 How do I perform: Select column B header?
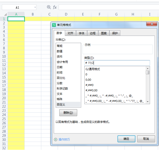[x=33, y=14]
